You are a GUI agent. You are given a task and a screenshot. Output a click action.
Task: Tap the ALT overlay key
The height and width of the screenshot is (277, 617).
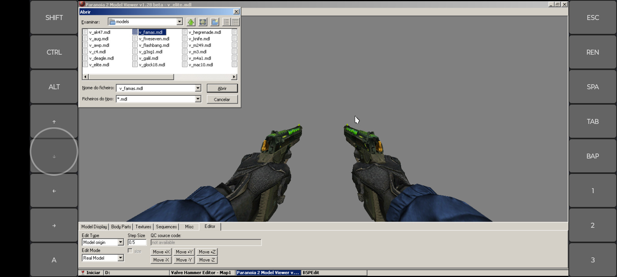click(x=54, y=87)
